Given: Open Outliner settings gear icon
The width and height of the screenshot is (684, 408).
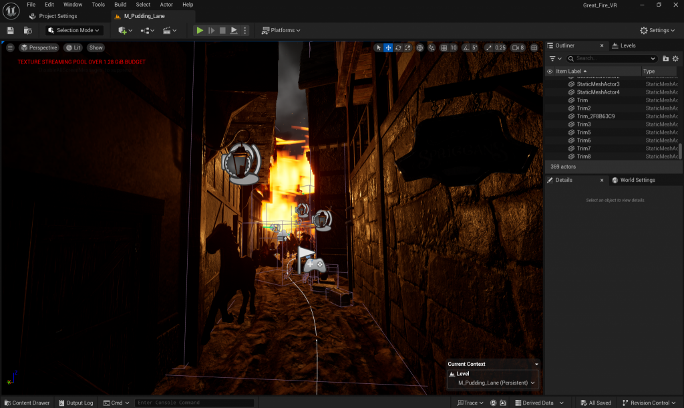Looking at the screenshot, I should point(676,59).
